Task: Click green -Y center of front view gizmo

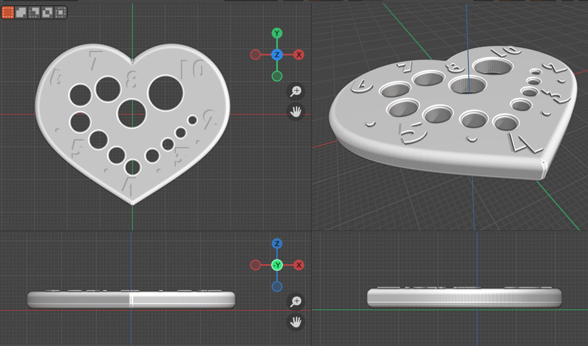Action: tap(277, 265)
